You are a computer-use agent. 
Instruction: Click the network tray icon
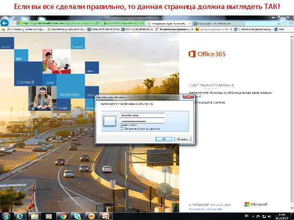(264, 216)
